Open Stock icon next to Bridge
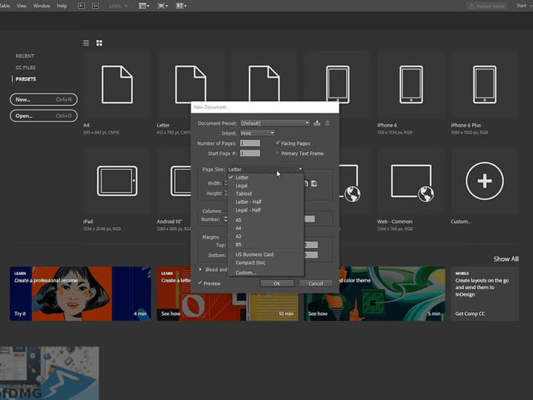533x400 pixels. pyautogui.click(x=96, y=5)
